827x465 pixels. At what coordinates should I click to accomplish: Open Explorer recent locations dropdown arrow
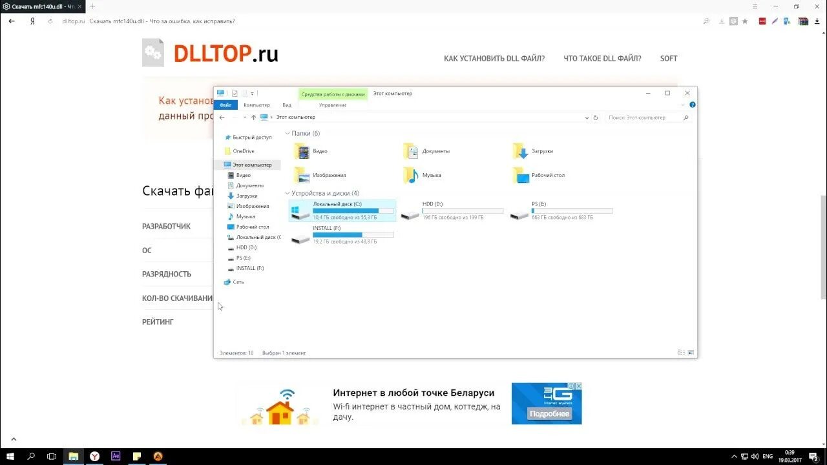coord(244,118)
